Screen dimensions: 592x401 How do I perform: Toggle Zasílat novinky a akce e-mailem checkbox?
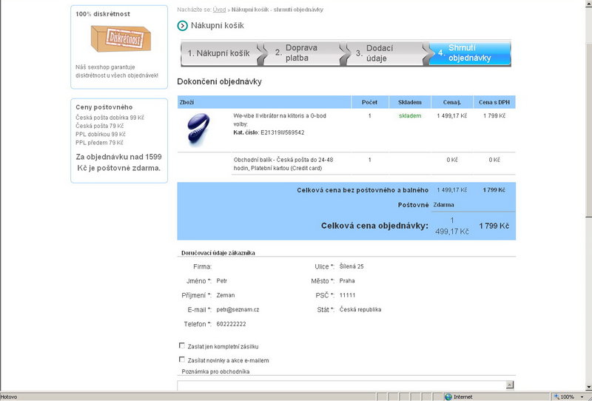click(182, 360)
